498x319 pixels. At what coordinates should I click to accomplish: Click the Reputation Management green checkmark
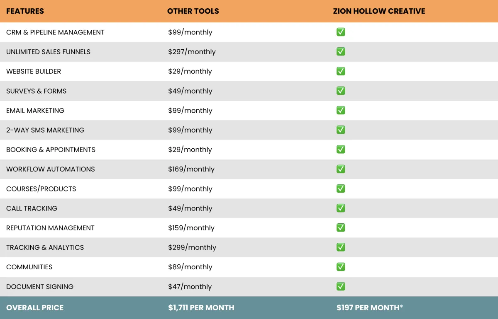341,227
